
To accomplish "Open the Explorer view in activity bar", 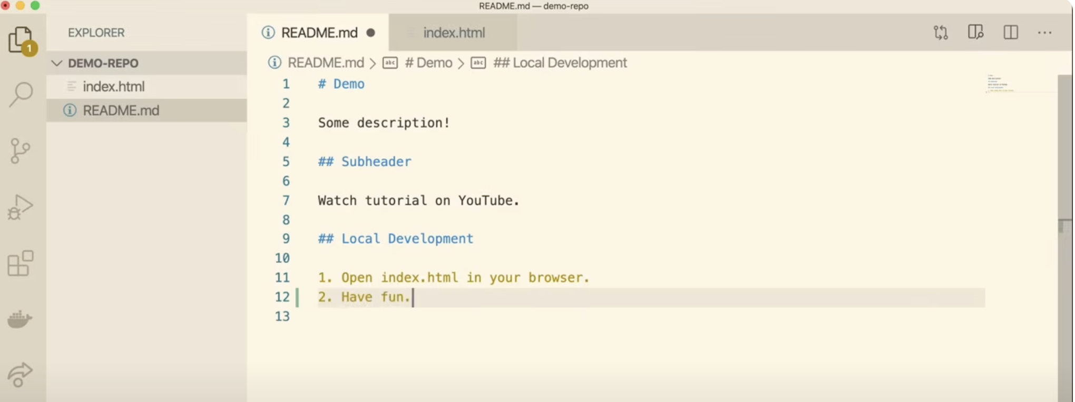I will click(21, 40).
